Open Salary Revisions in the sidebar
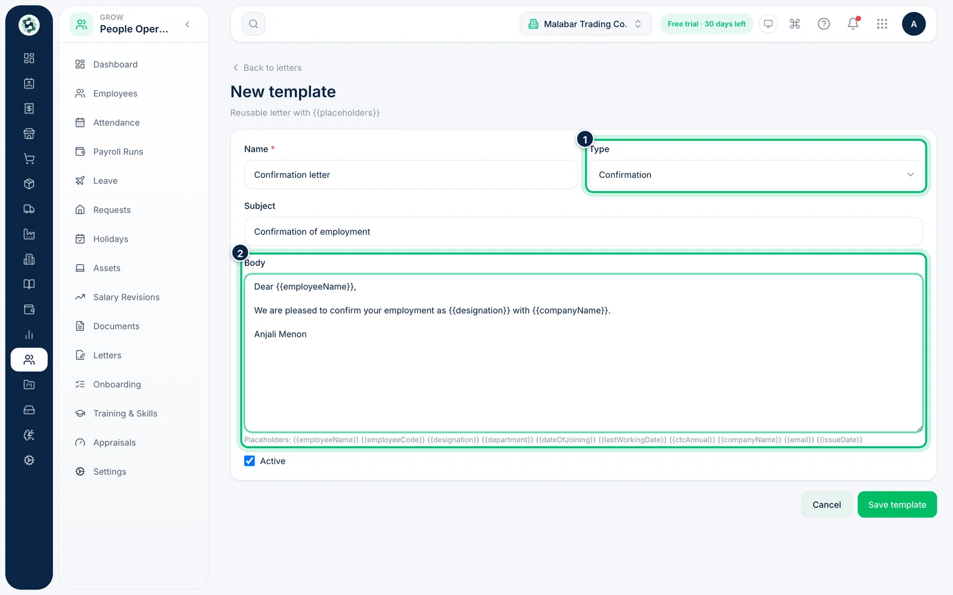The width and height of the screenshot is (953, 595). 133,297
